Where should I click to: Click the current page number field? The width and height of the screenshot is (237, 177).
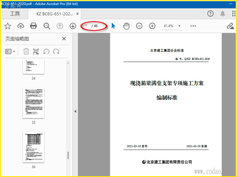click(86, 26)
